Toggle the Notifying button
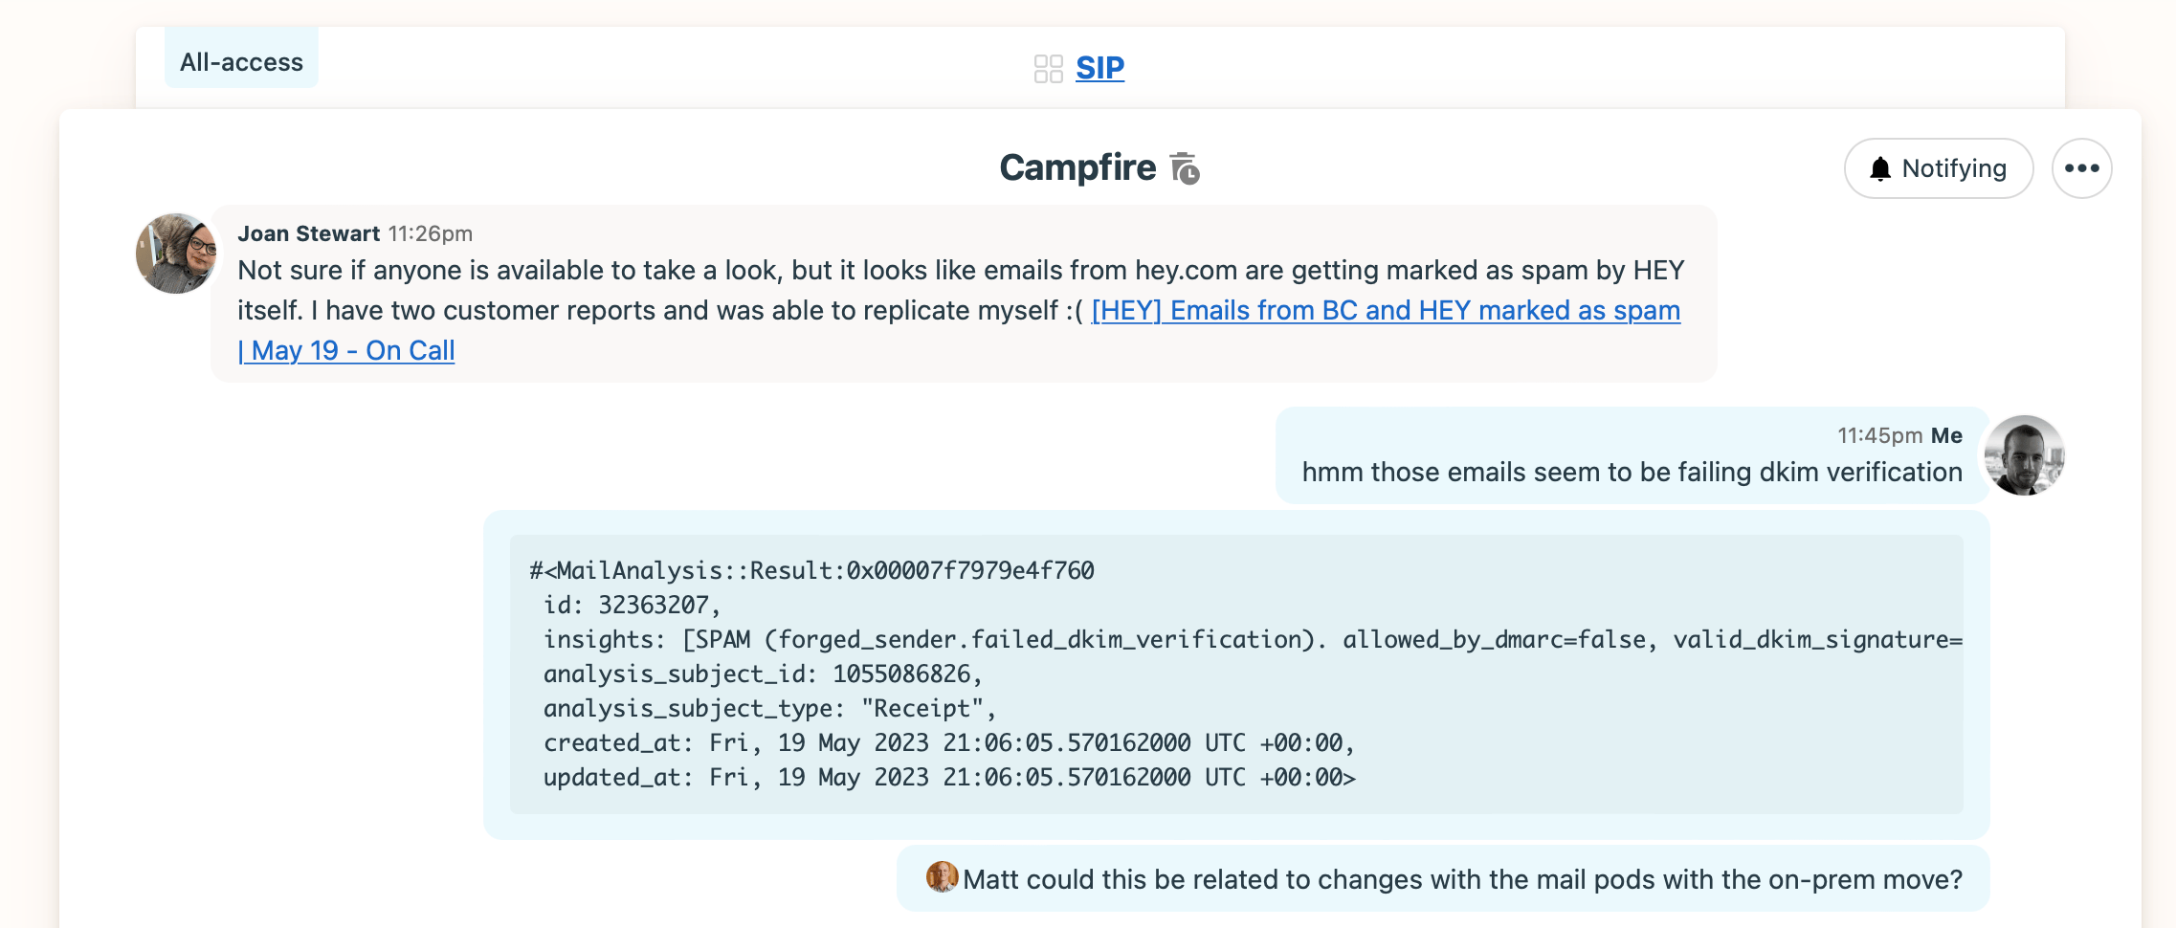Viewport: 2176px width, 928px height. click(x=1938, y=168)
